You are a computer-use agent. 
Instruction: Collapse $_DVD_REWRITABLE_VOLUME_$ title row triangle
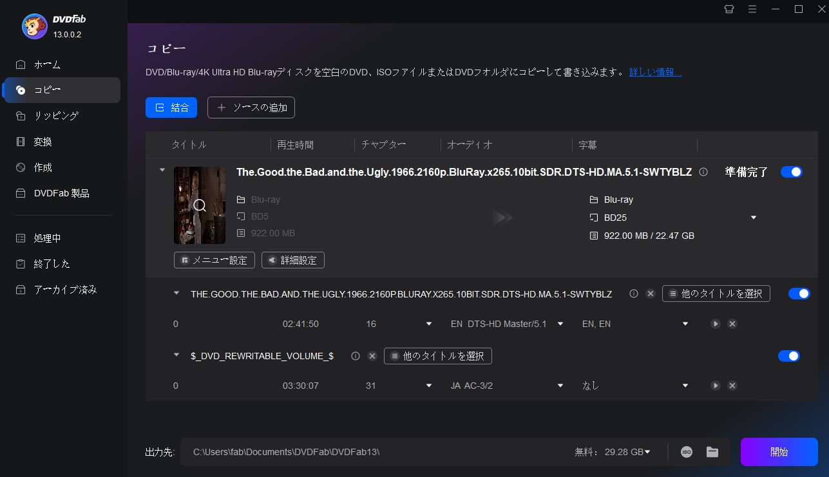[x=176, y=355]
